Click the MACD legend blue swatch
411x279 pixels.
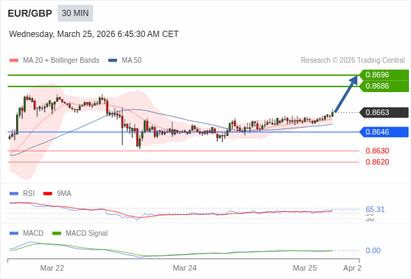pos(14,234)
